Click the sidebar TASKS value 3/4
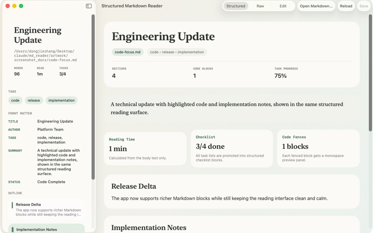Screen dimensions: 373x233 (x=62, y=74)
